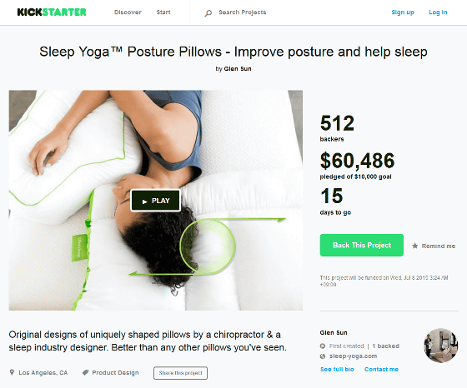Click the Sign up link
This screenshot has width=467, height=388.
pos(403,12)
